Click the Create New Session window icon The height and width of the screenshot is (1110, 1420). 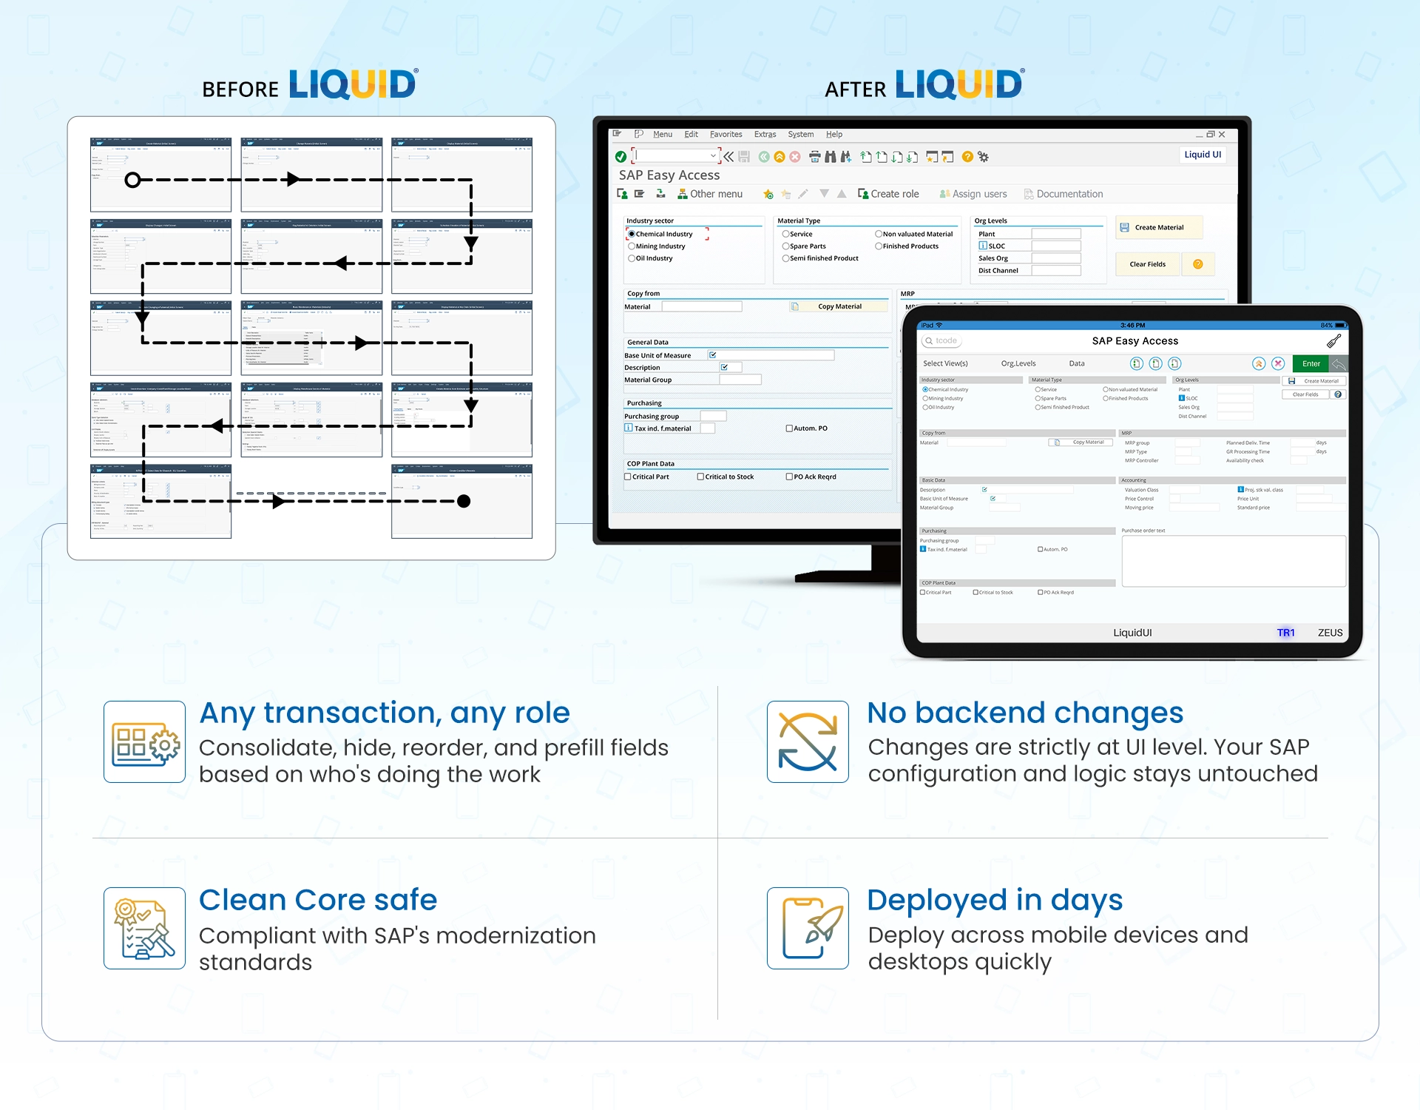932,157
